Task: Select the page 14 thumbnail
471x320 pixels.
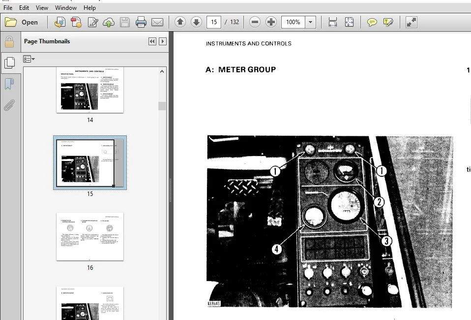Action: pos(90,90)
